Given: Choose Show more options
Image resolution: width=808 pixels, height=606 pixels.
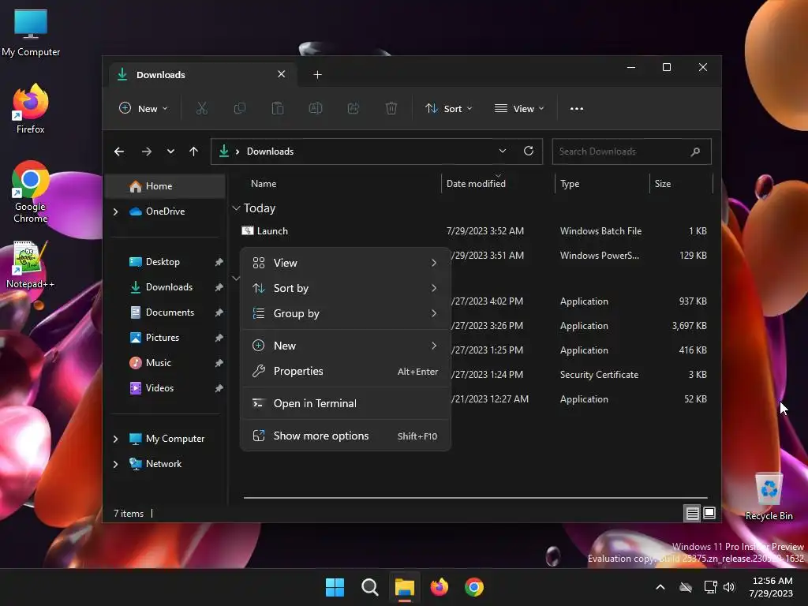Looking at the screenshot, I should tap(346, 436).
